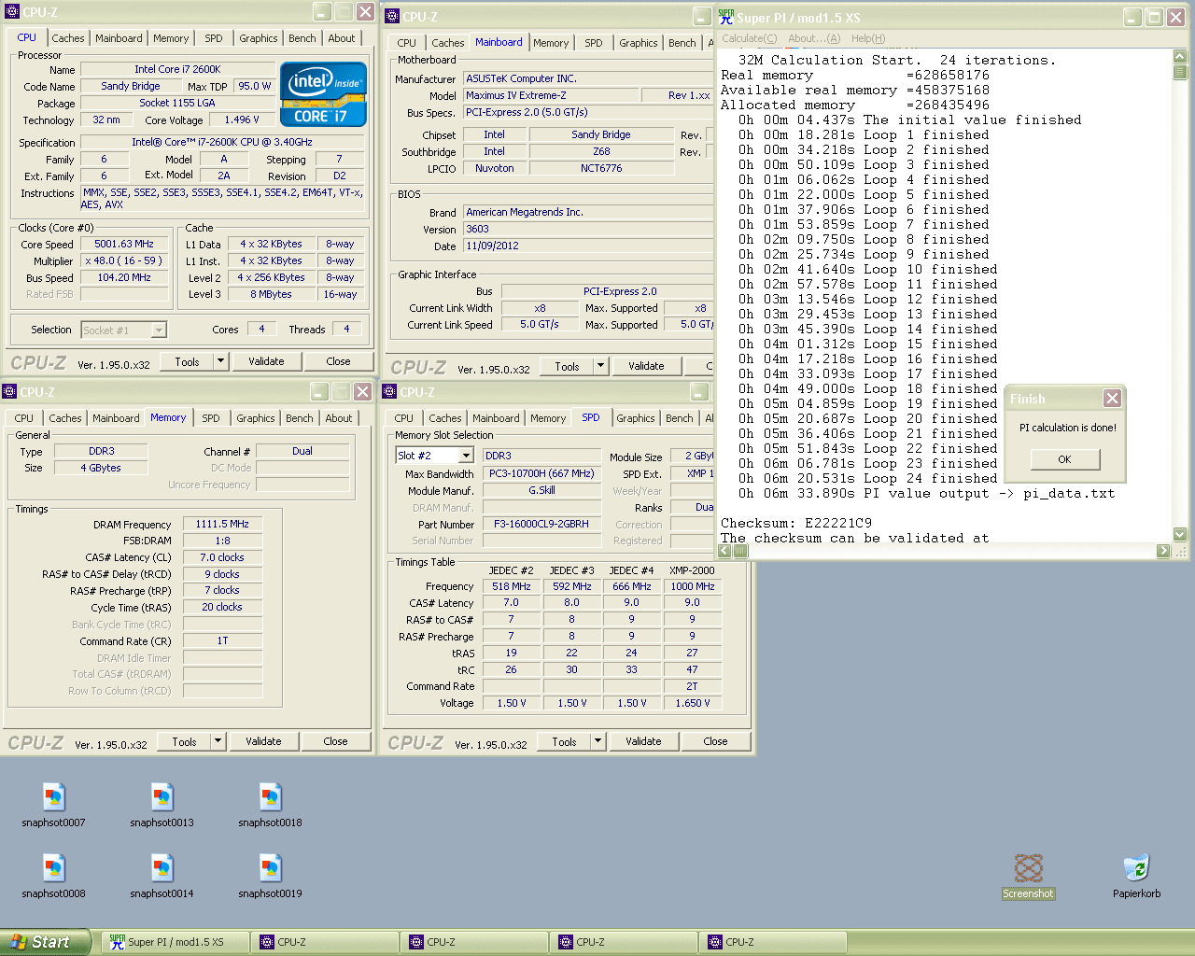Open the snaphsot0019 desktop icon
Viewport: 1195px width, 956px height.
point(271,869)
